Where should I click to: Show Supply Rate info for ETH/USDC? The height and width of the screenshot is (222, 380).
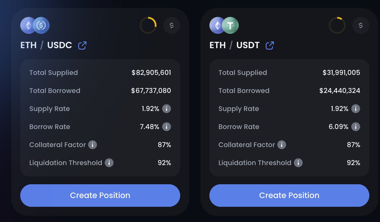pos(167,109)
